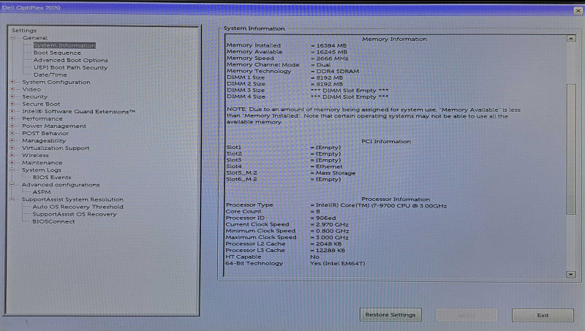Open SupportAssist OS Recovery
Viewport: 585px width, 331px height.
[x=75, y=214]
